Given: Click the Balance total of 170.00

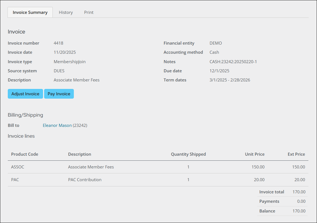Looking at the screenshot, I should [300, 211].
